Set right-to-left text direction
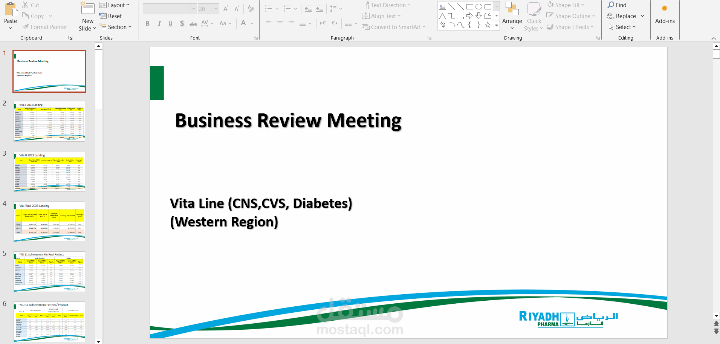720x344 pixels. 335,23
